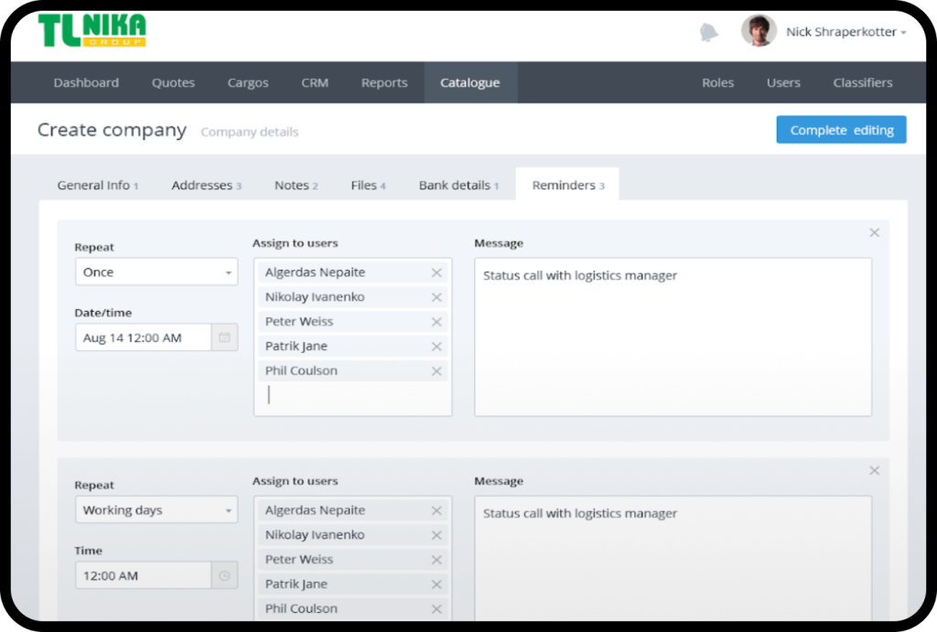This screenshot has height=632, width=937.
Task: Remove Nikolay Ivanenko from the second reminder
Action: 438,534
